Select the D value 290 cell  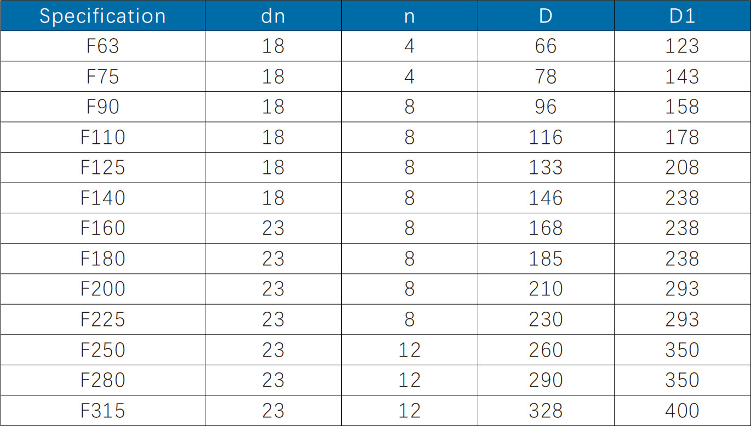pyautogui.click(x=546, y=380)
